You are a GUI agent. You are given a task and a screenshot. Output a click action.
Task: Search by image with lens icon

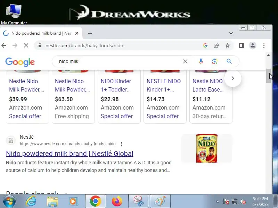tap(214, 61)
